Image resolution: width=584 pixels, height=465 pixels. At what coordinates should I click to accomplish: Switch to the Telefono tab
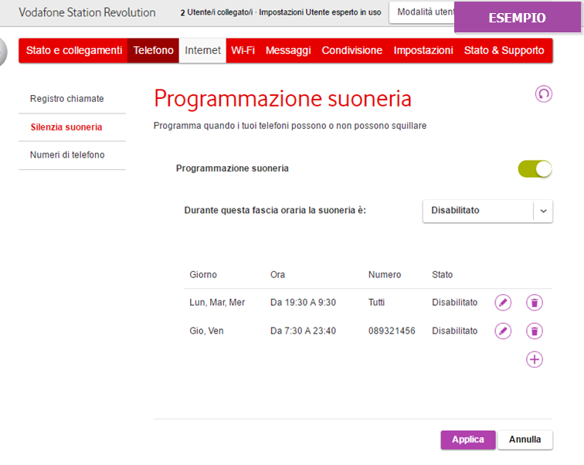(x=153, y=50)
